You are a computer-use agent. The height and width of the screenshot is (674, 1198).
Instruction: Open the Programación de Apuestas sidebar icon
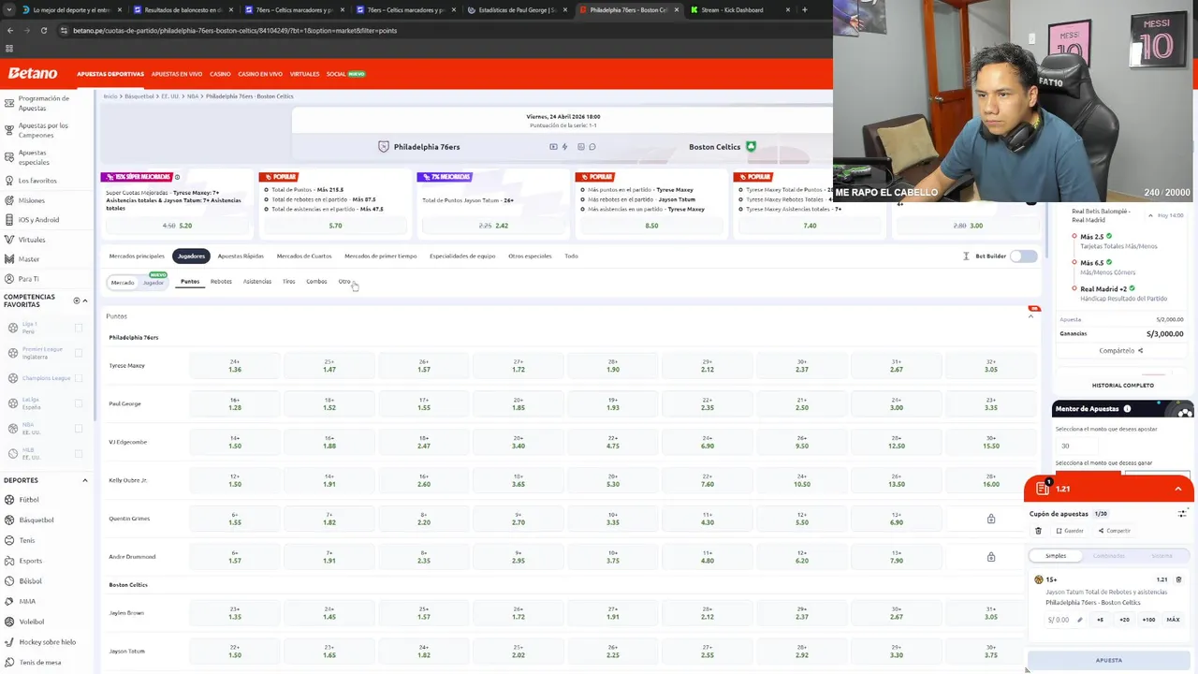(x=9, y=102)
